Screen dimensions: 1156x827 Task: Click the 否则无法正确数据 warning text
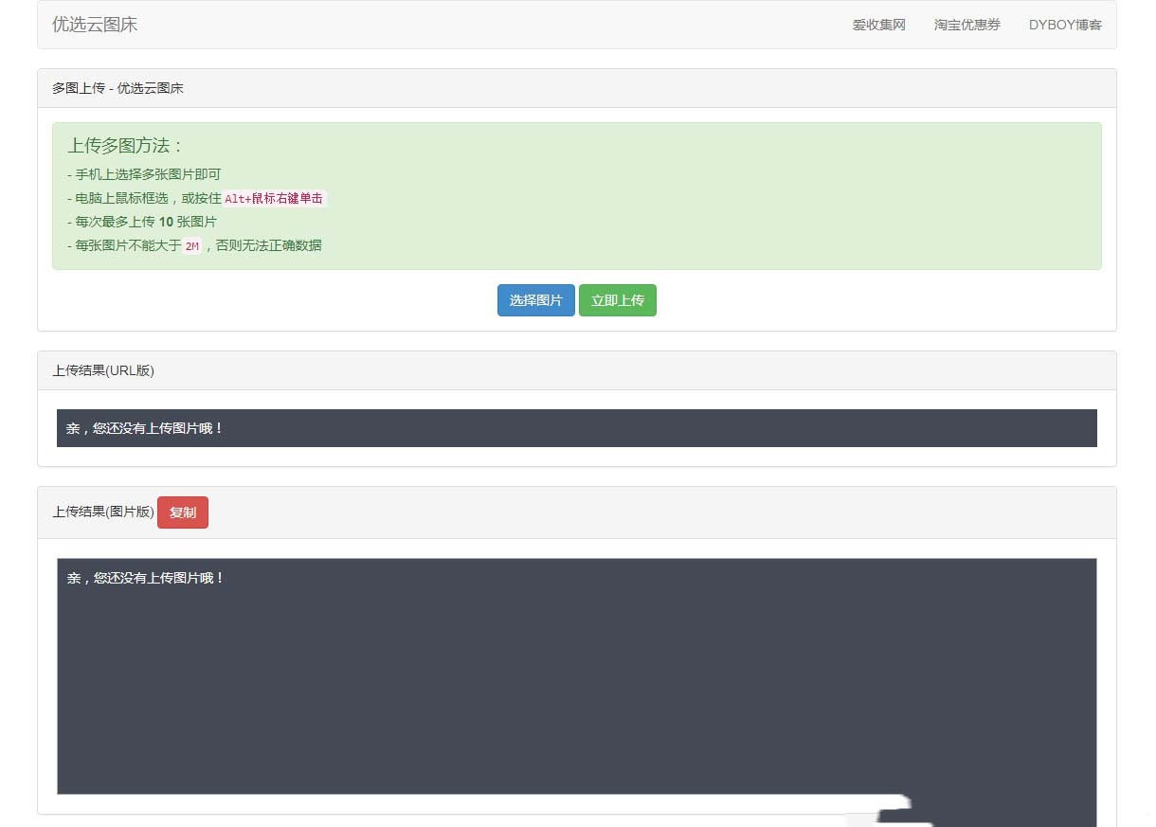coord(268,245)
